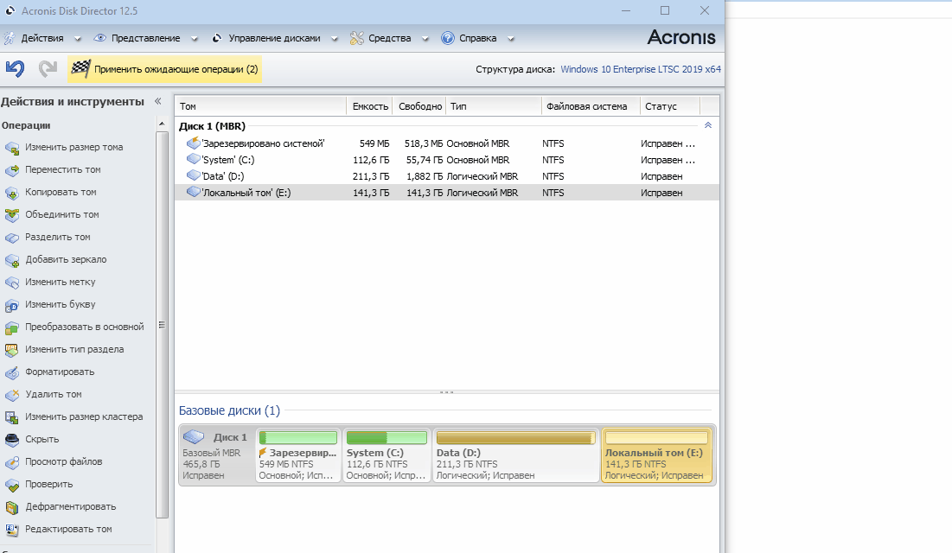Select the Локальный том (E:) partition block
The height and width of the screenshot is (553, 952).
coord(656,454)
